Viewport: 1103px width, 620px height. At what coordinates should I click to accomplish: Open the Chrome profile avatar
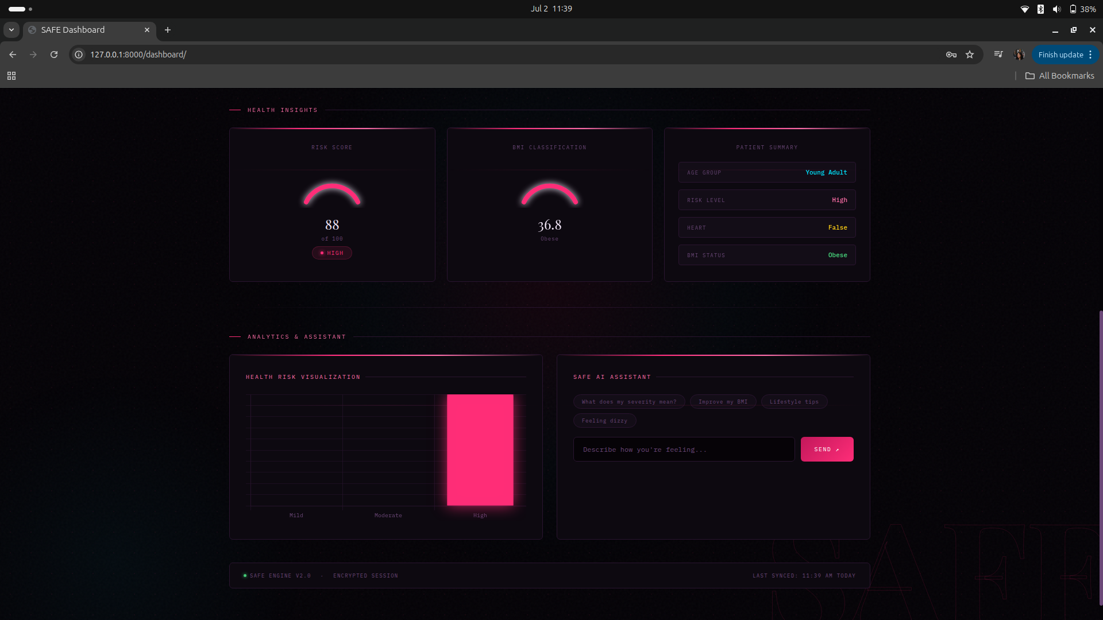tap(1019, 55)
